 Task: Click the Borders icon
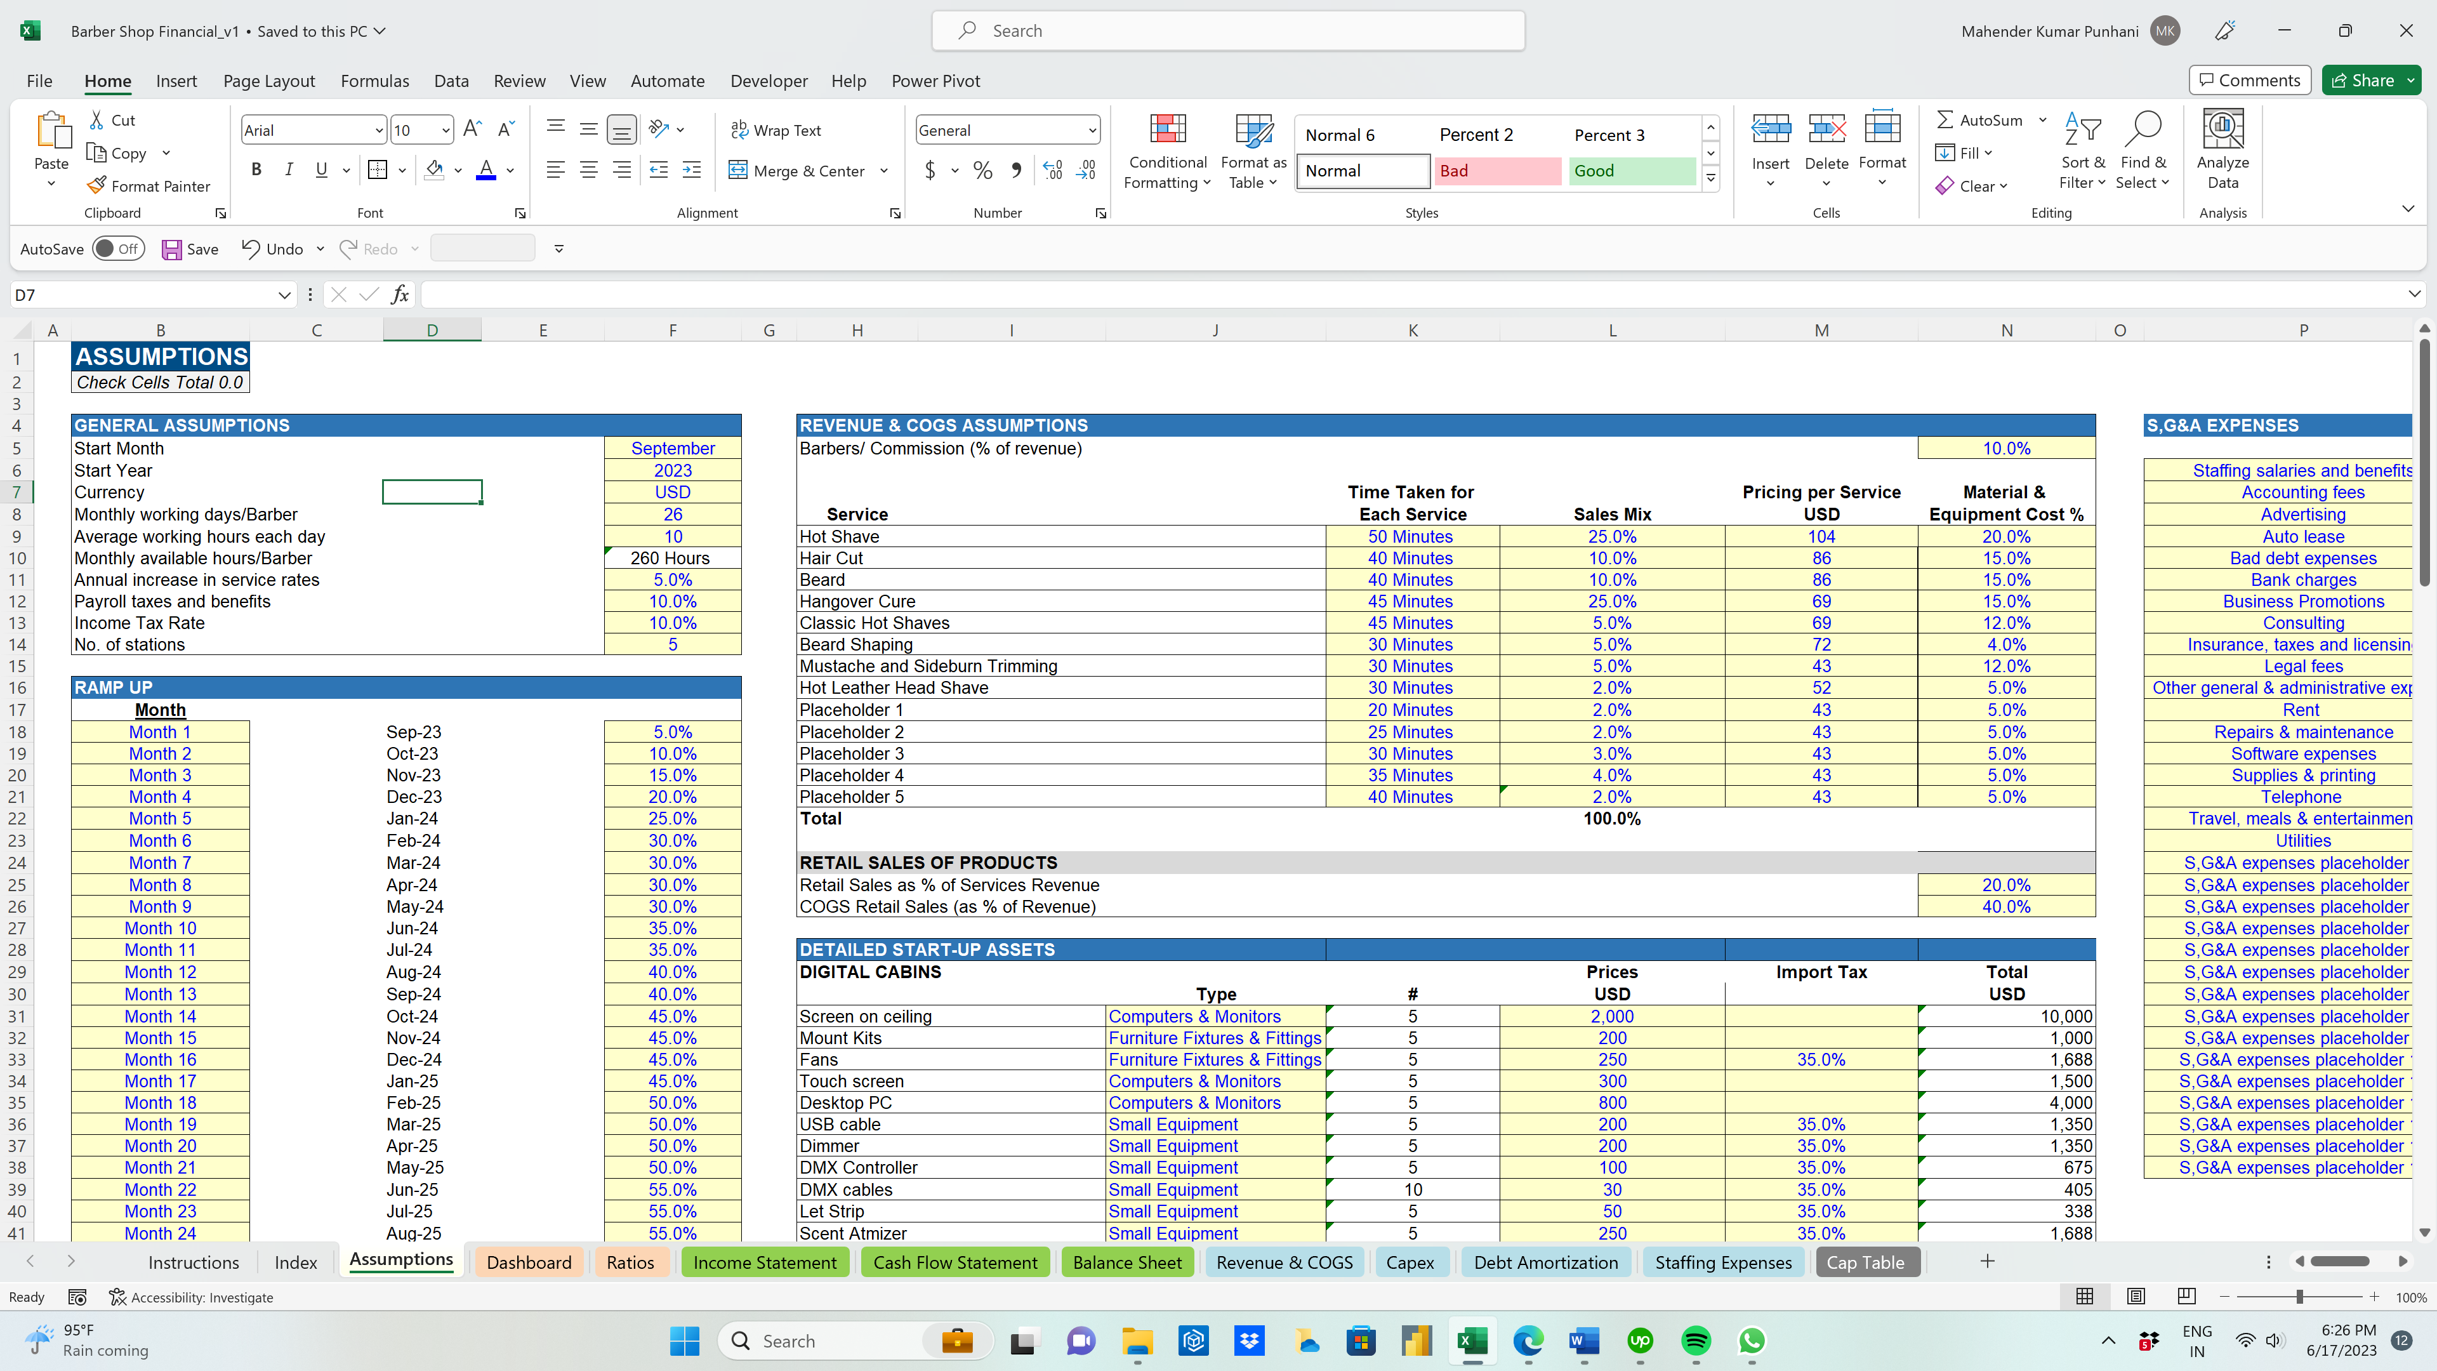tap(378, 170)
